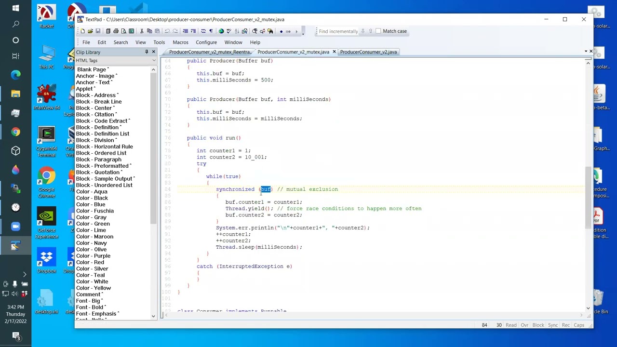
Task: Toggle Read status bar indicator
Action: tap(511, 325)
